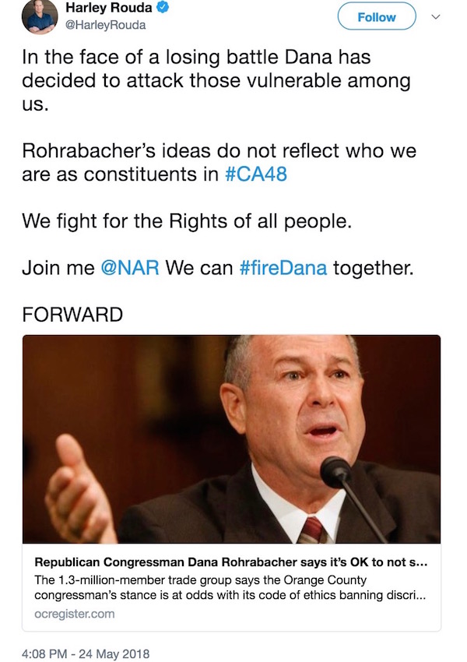Click the blue verified badge icon
The image size is (467, 662).
163,8
